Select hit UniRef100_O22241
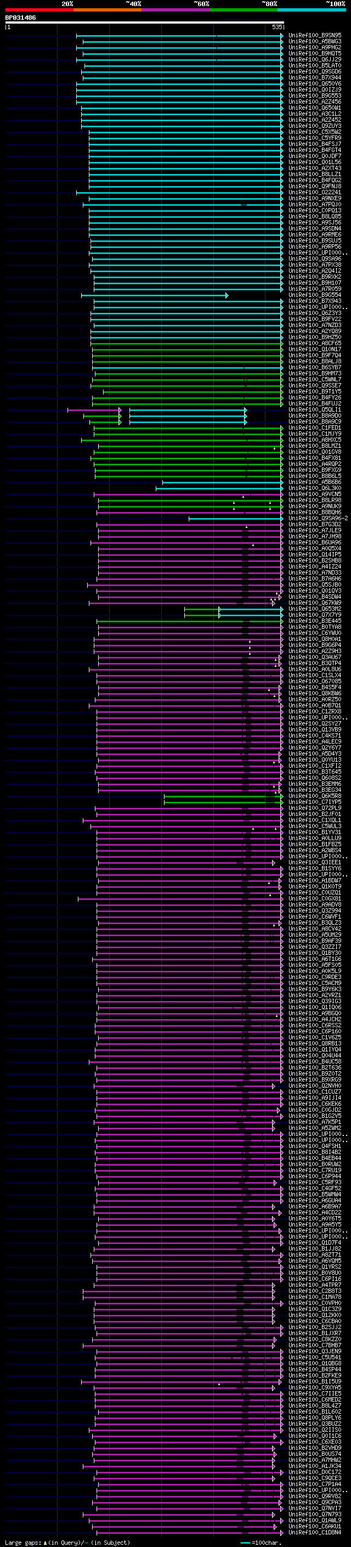 tap(315, 192)
